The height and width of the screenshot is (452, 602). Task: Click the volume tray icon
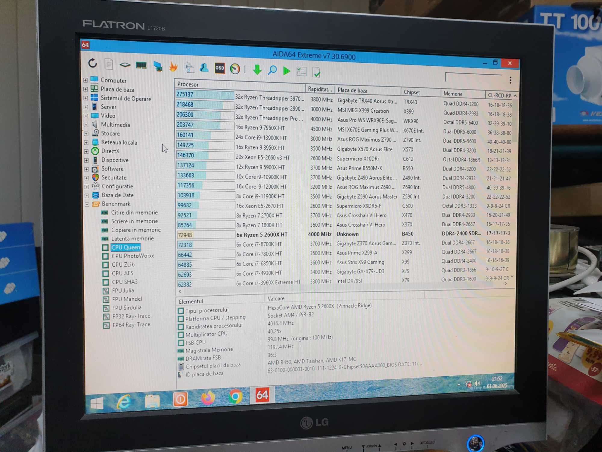click(x=477, y=383)
